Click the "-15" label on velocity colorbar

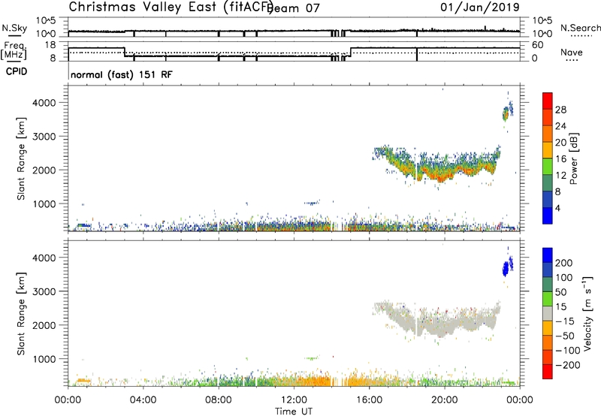tap(565, 321)
